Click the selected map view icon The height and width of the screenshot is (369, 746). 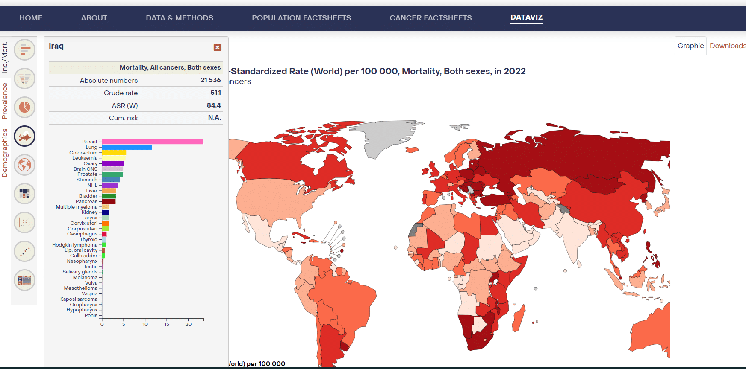(x=25, y=137)
